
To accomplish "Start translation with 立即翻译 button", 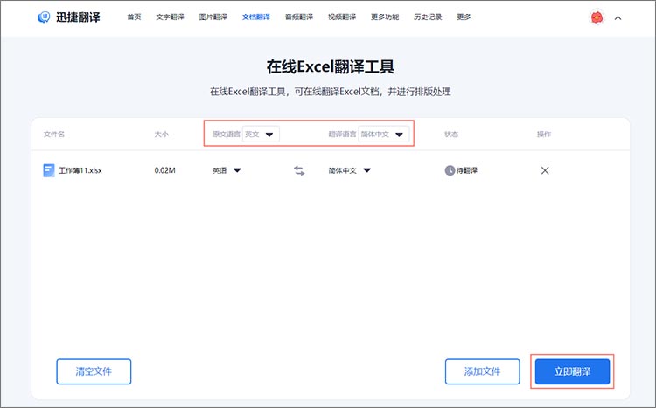I will [x=572, y=371].
